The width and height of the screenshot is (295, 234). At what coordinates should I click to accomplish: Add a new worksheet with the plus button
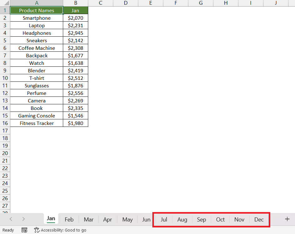pos(287,219)
